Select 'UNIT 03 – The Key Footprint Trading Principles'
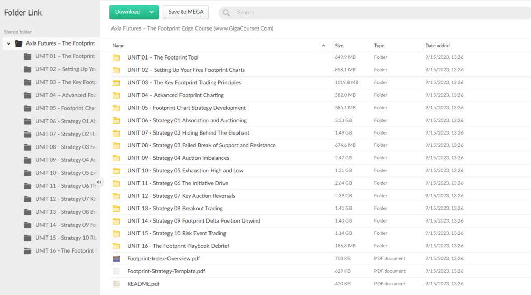The image size is (531, 295). click(x=184, y=82)
